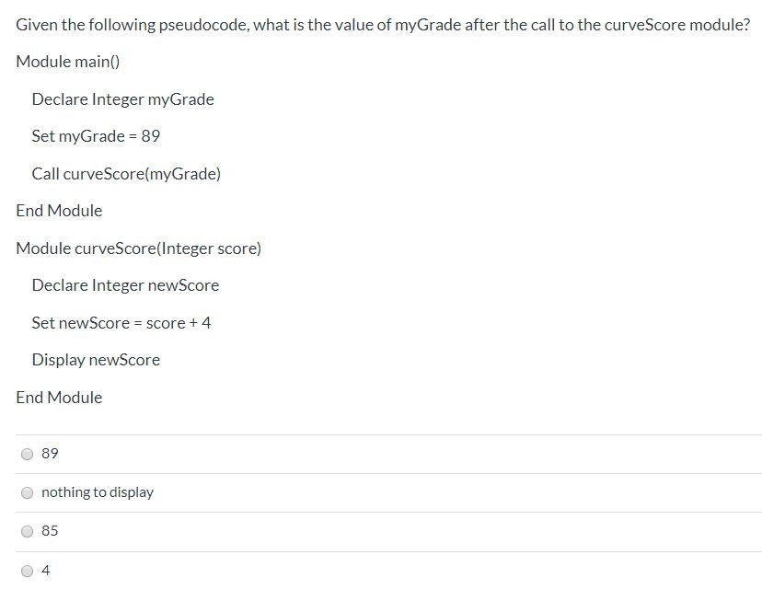Choose the 'nothing to display' radio option
Screen dimensions: 762x601
(x=28, y=492)
